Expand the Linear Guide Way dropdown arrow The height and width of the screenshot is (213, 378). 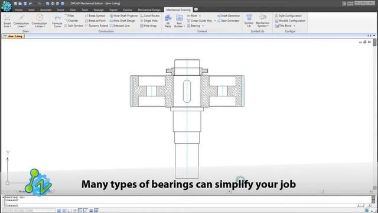coord(215,21)
